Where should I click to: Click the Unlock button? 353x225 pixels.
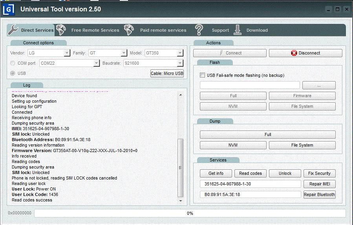(285, 173)
